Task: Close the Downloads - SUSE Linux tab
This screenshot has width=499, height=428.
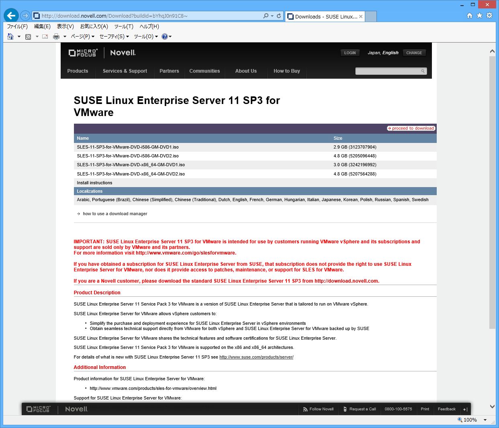Action: click(x=361, y=16)
